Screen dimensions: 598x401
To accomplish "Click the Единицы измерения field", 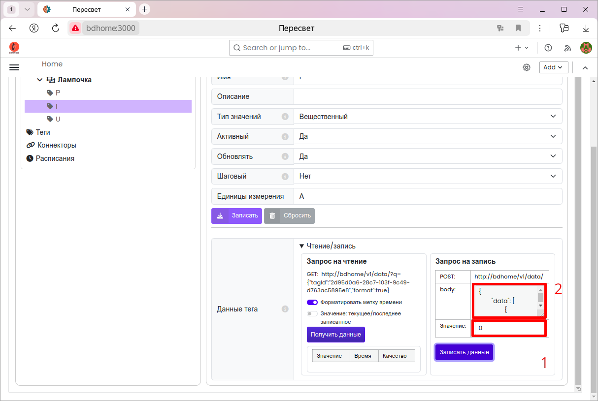I will [x=428, y=196].
